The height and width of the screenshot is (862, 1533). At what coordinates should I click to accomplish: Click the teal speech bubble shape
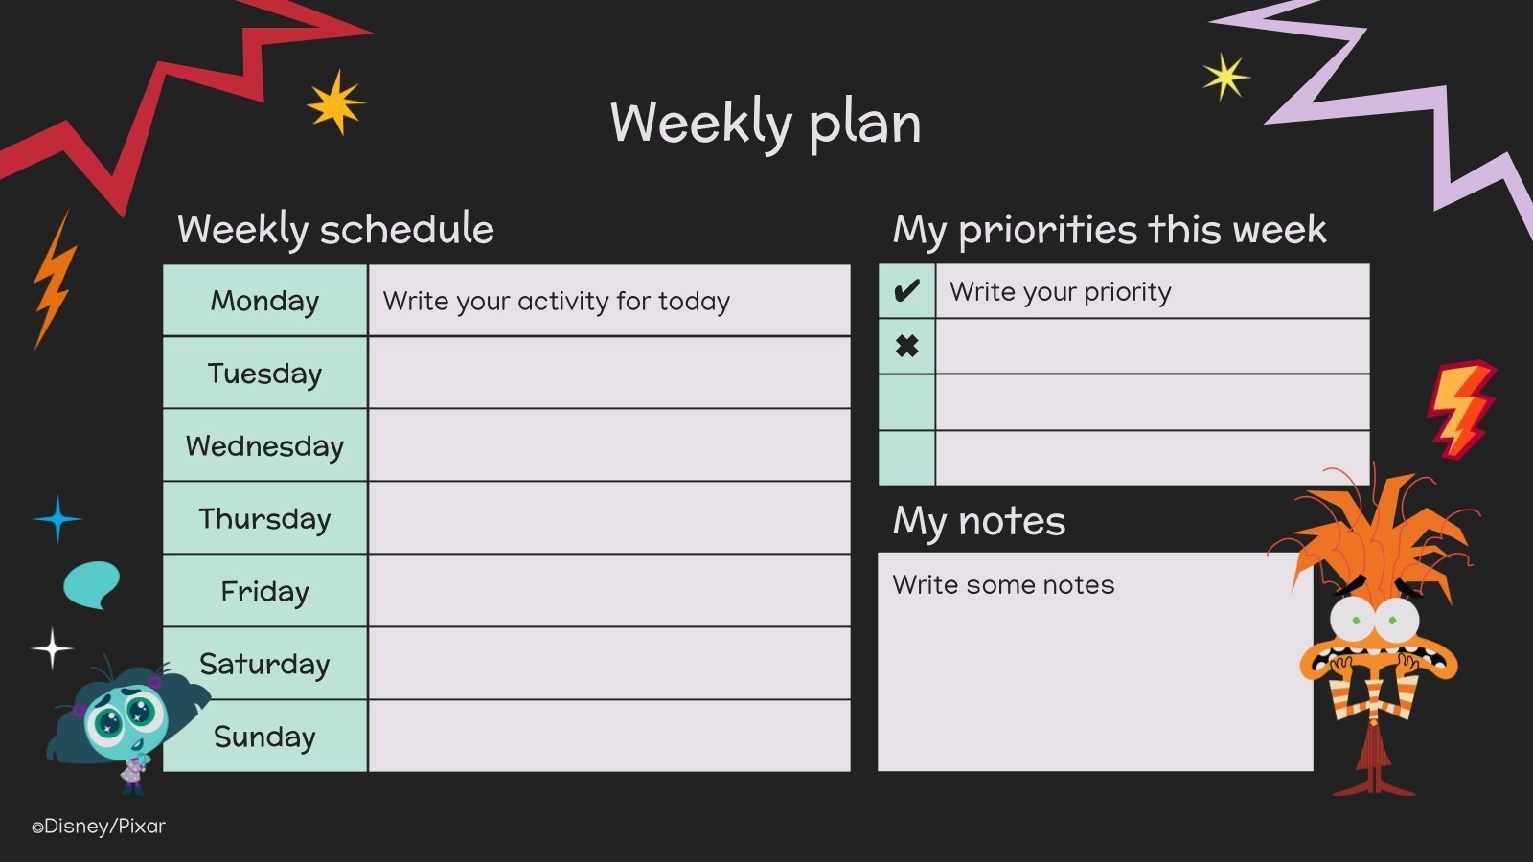coord(91,584)
